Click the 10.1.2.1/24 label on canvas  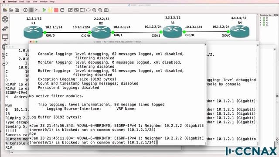point(122,27)
